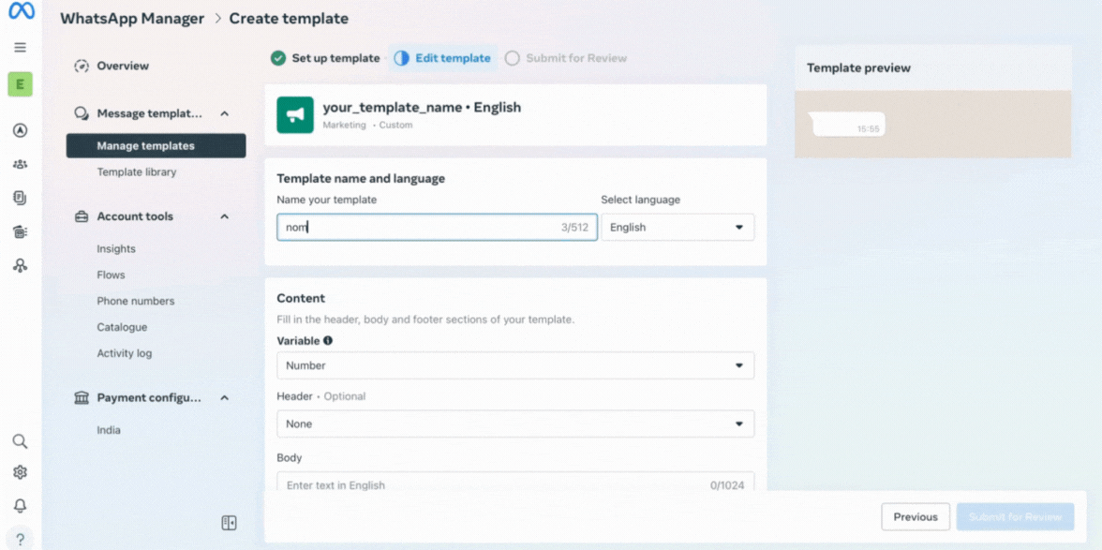Screen dimensions: 1102x550
Task: Click the Edit template half-circle icon
Action: 401,58
